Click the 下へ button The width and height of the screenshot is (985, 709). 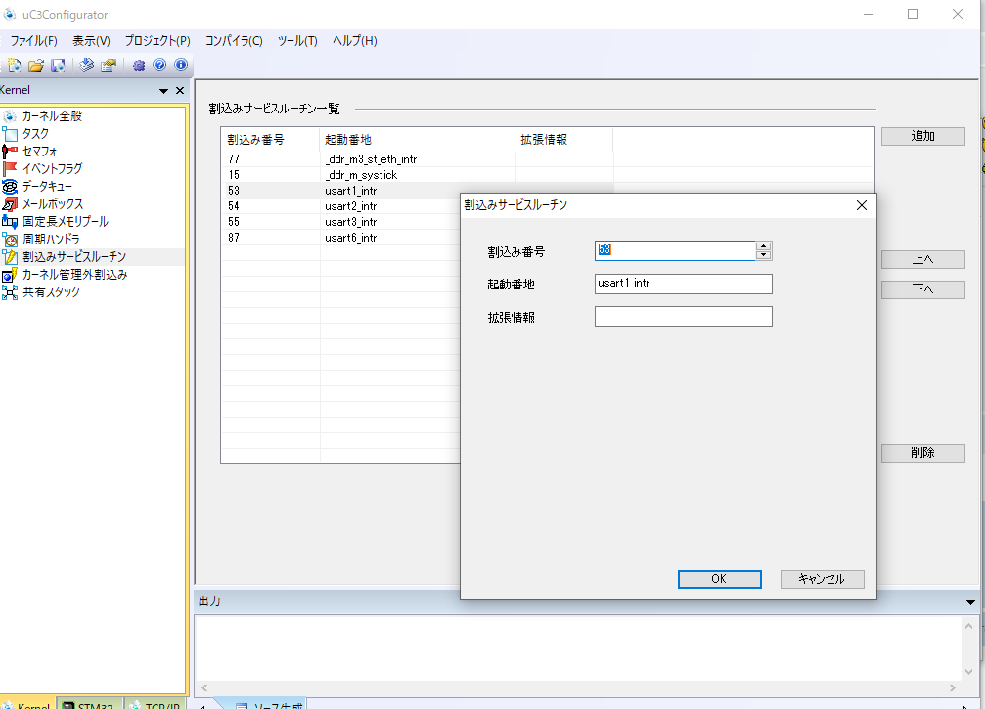tap(922, 289)
